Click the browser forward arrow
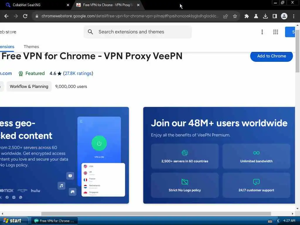 (x=16, y=16)
